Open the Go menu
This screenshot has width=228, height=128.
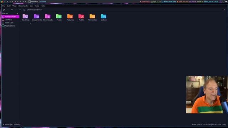[31, 6]
